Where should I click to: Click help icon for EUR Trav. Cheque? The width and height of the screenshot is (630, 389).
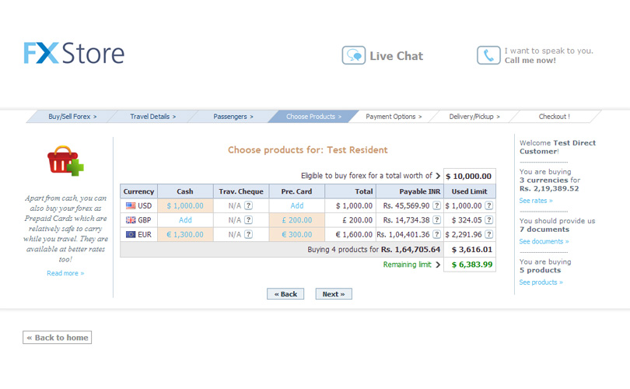coord(248,234)
